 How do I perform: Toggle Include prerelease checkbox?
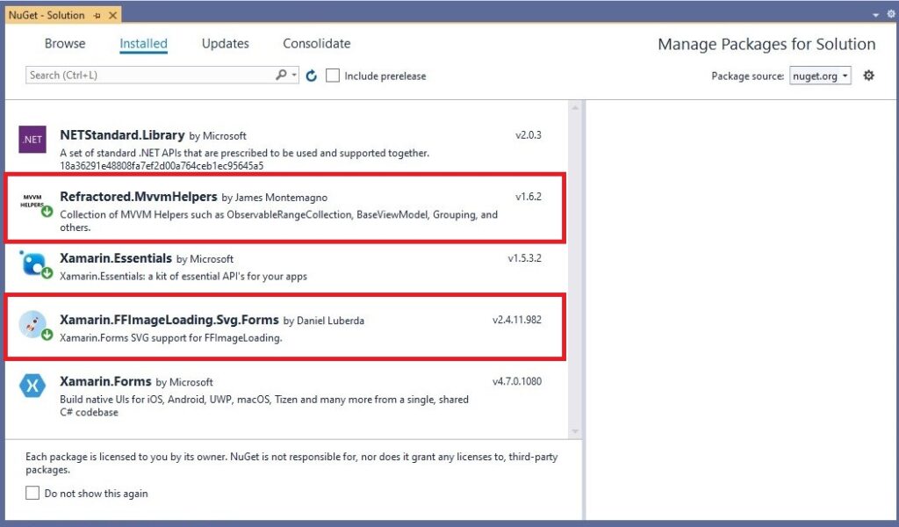point(333,76)
